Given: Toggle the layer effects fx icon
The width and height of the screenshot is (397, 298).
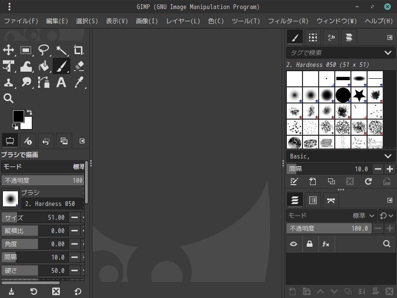Looking at the screenshot, I should point(326,244).
